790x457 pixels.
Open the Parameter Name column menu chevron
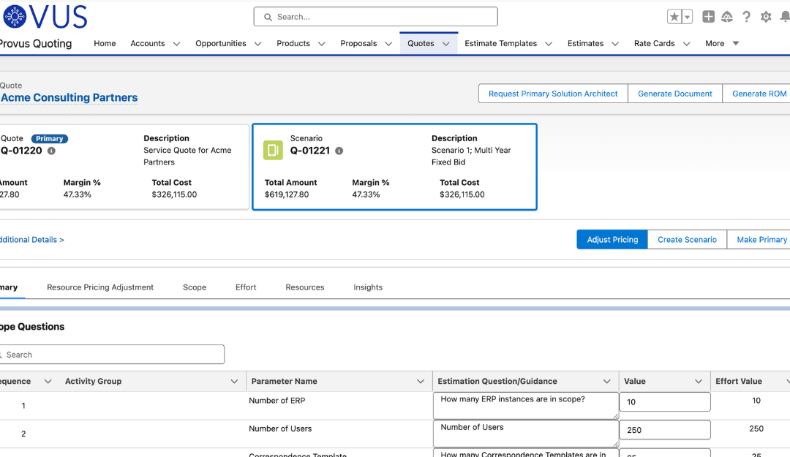421,382
